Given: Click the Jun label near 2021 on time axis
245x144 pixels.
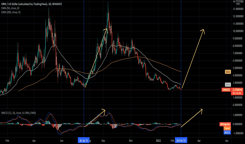Looking at the screenshot, I should pyautogui.click(x=62, y=141).
